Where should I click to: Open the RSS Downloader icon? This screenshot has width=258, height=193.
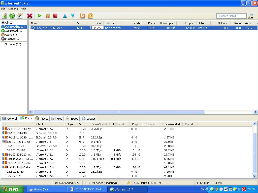click(x=83, y=16)
